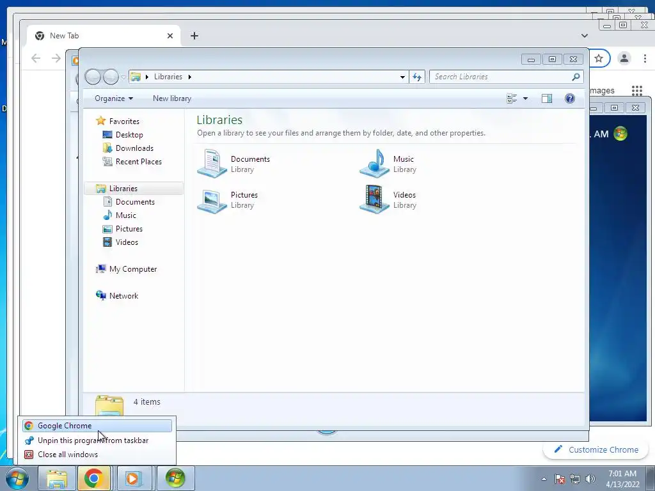Click the Chrome taskbar icon
The height and width of the screenshot is (491, 655).
(93, 478)
